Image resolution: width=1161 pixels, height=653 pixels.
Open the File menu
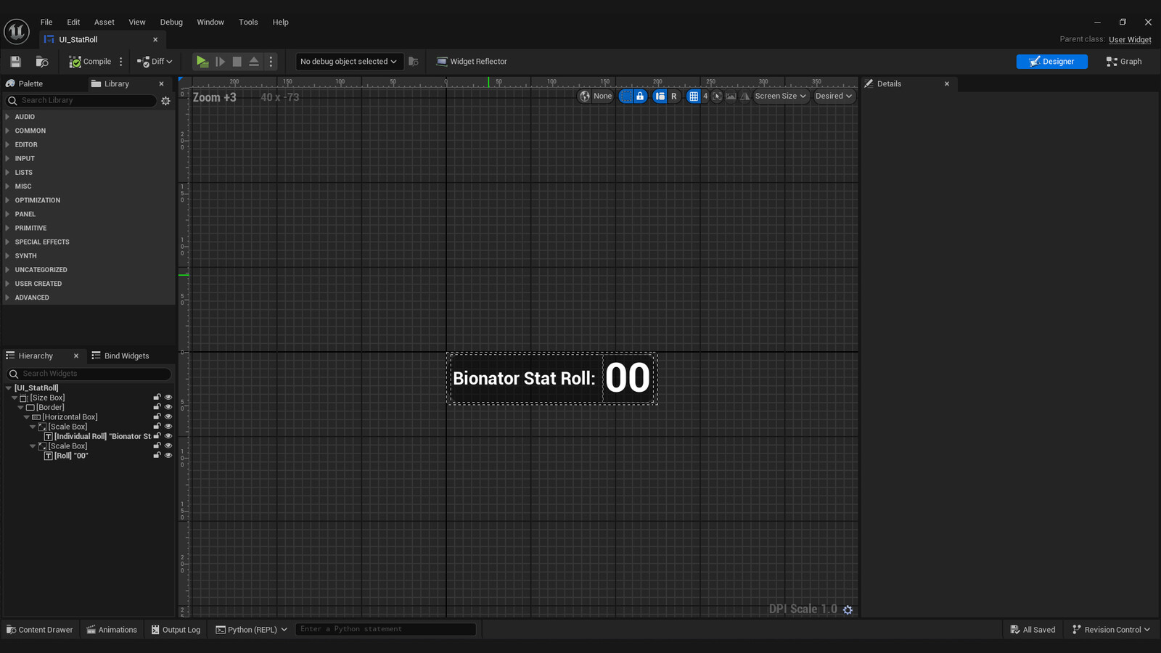pyautogui.click(x=46, y=22)
